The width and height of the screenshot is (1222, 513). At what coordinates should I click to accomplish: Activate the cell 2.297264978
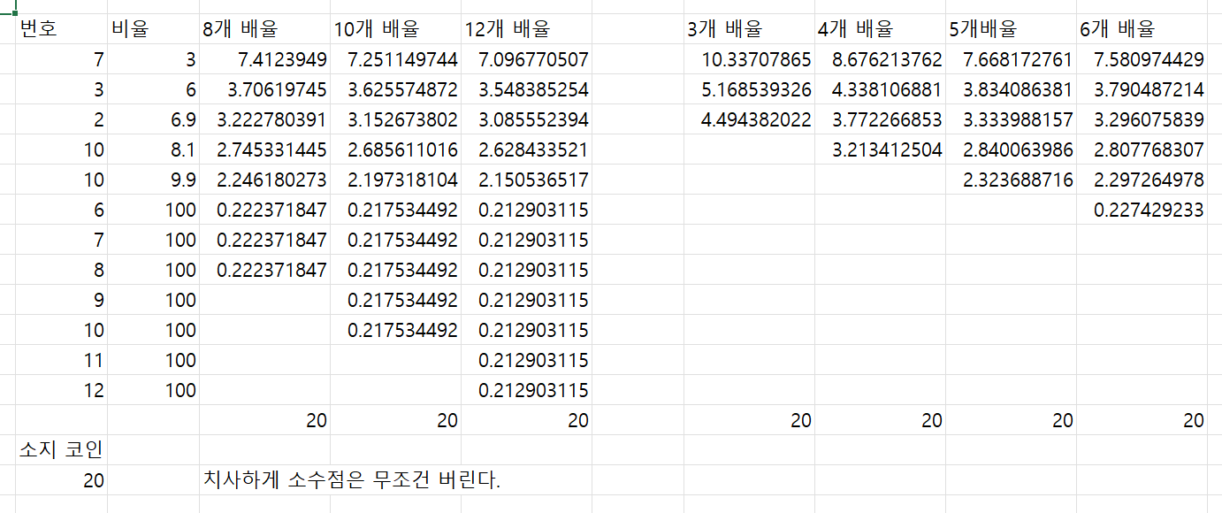click(x=1142, y=180)
